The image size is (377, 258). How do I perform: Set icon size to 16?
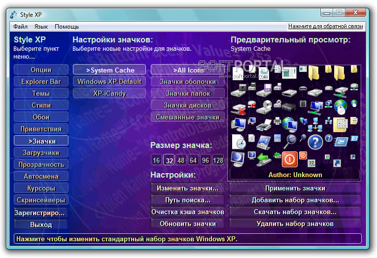[x=156, y=160]
